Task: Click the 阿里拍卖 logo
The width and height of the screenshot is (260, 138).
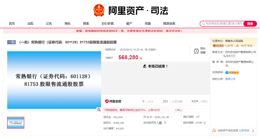Action: (x=113, y=101)
